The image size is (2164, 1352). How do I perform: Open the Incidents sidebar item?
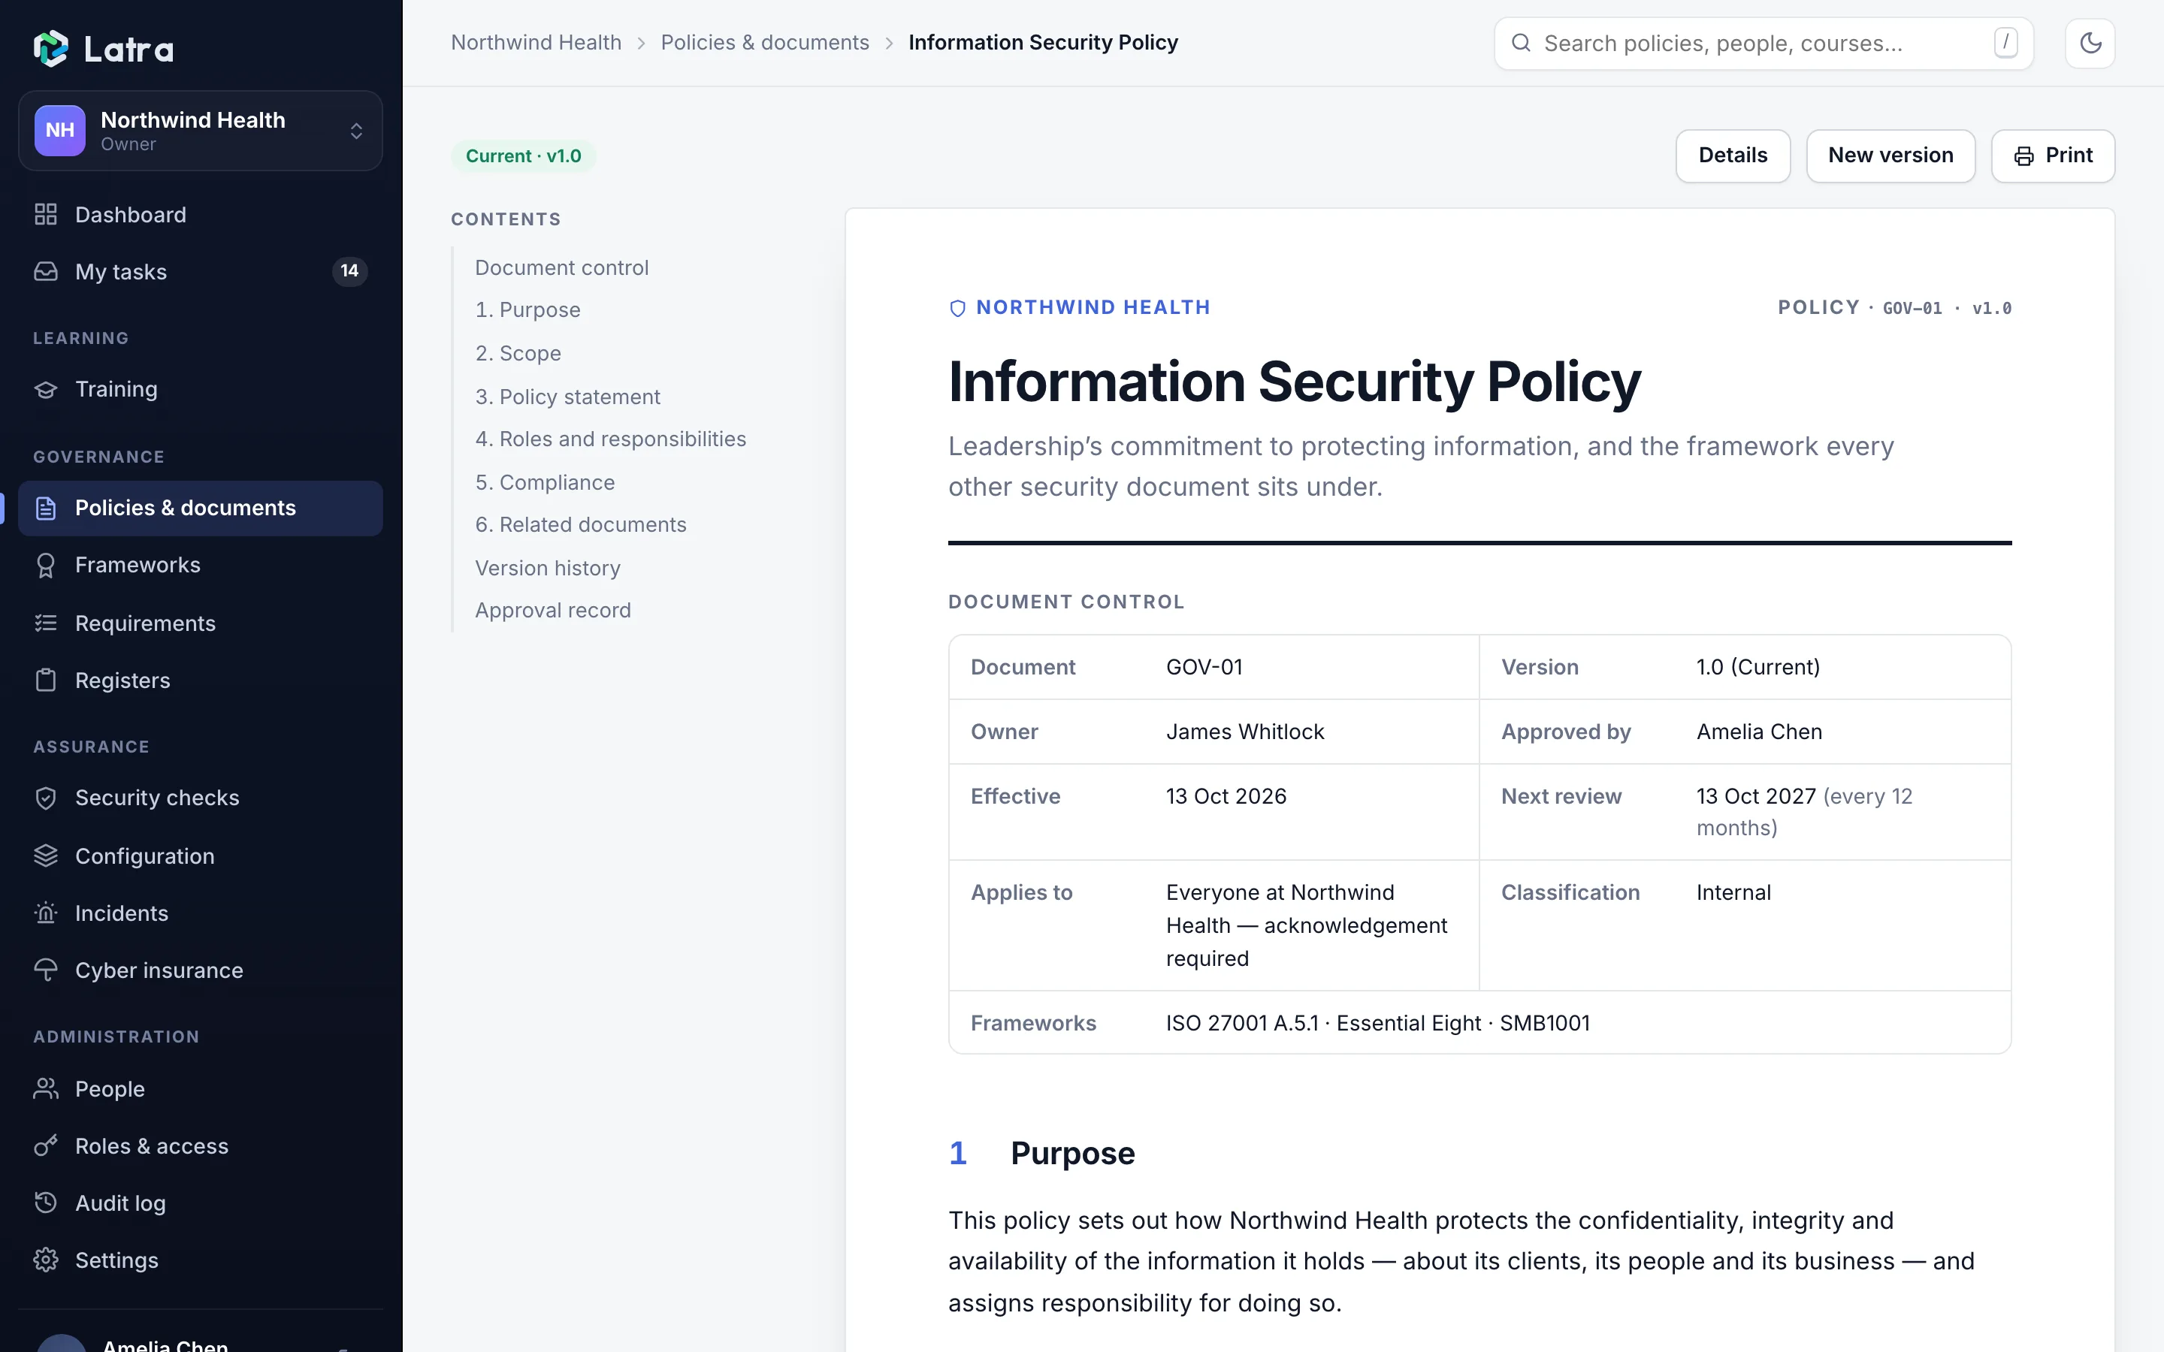coord(201,913)
